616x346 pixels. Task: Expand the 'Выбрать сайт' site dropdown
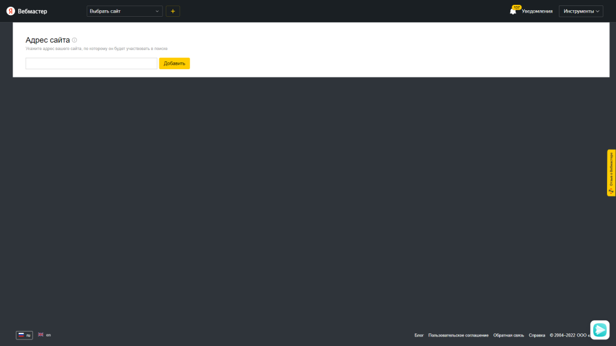(125, 11)
